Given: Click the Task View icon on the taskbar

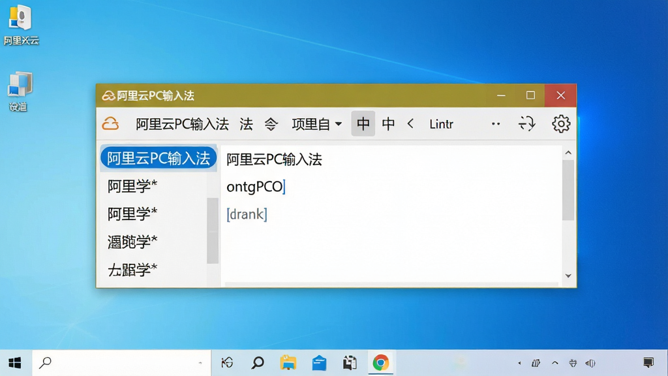Looking at the screenshot, I should pos(227,363).
